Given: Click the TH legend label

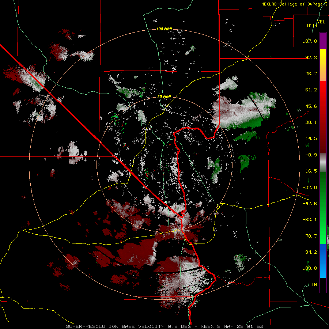Looking at the screenshot, I should [x=314, y=284].
